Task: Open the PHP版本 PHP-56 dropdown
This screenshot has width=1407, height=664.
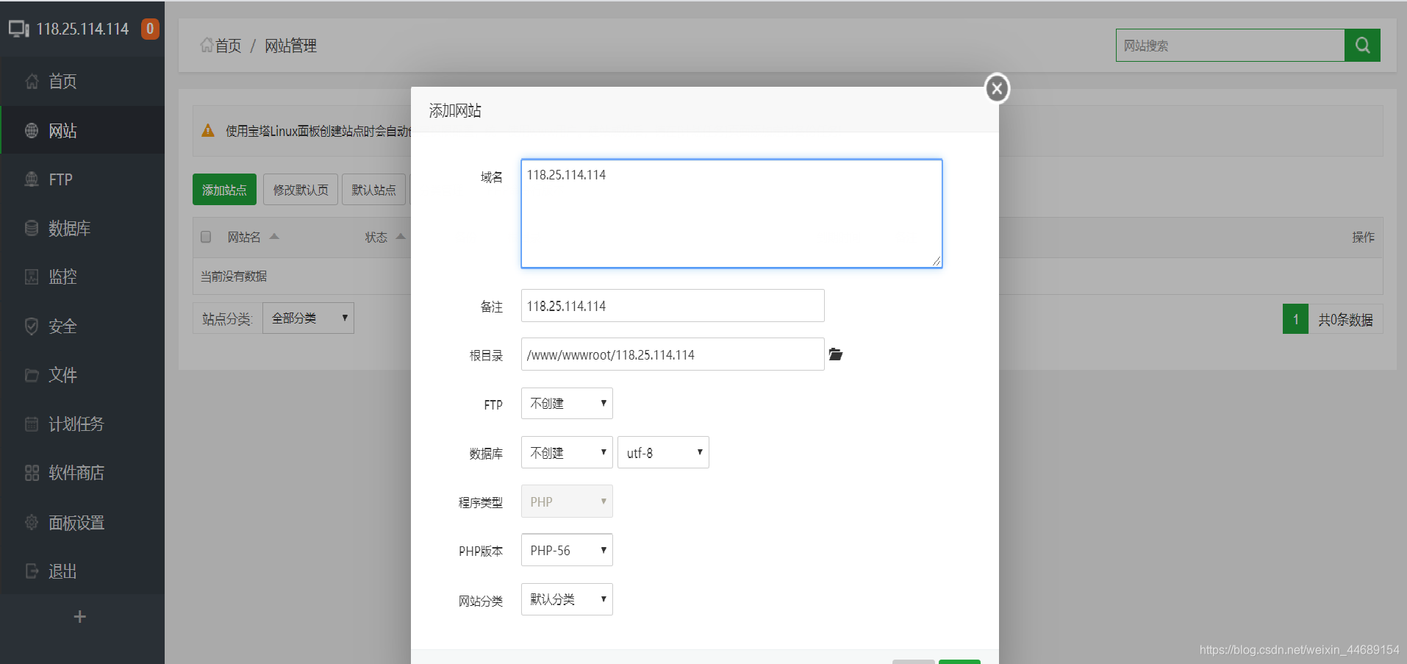Action: [x=567, y=550]
